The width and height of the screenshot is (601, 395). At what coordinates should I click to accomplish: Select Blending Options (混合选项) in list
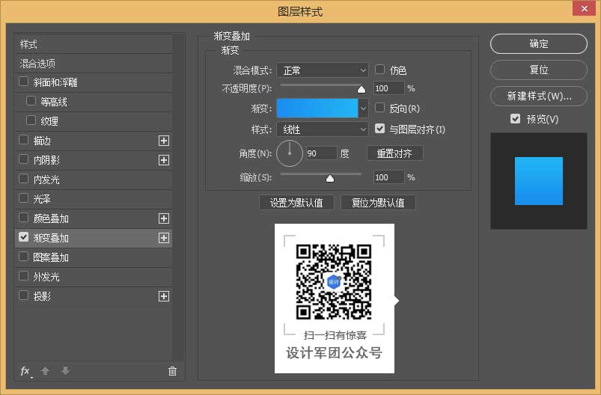pos(37,64)
